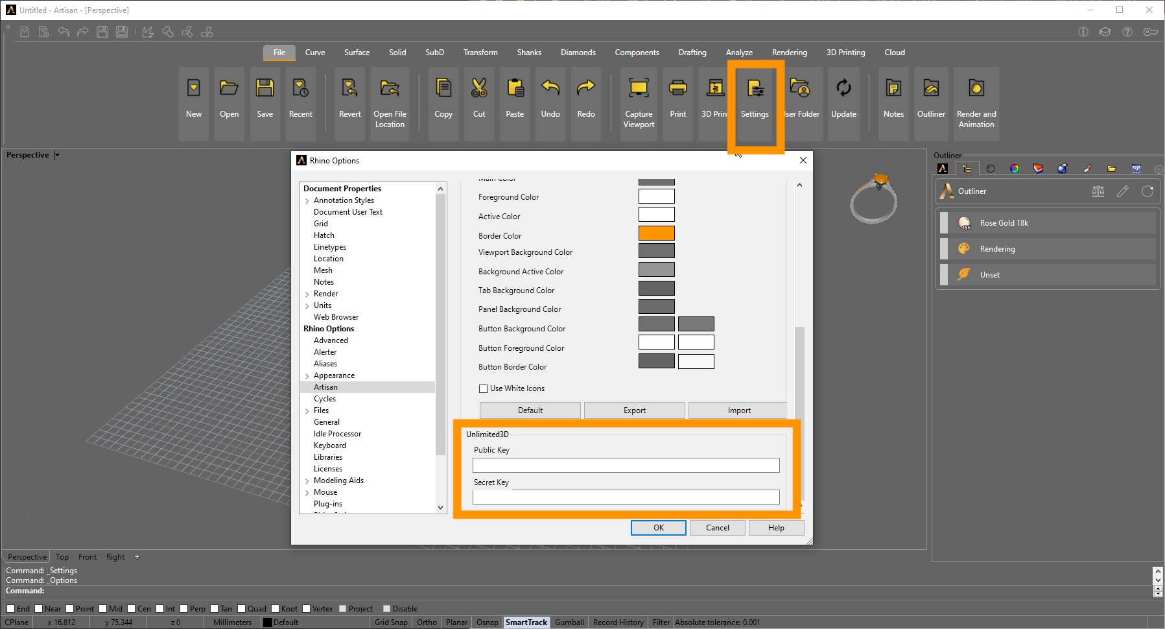1165x629 pixels.
Task: Click the Update icon in the ribbon
Action: pyautogui.click(x=843, y=89)
